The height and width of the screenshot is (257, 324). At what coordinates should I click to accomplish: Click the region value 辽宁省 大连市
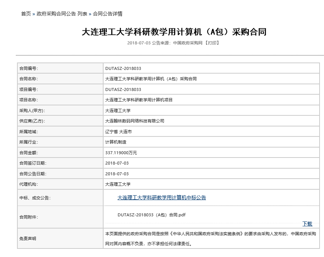118,132
